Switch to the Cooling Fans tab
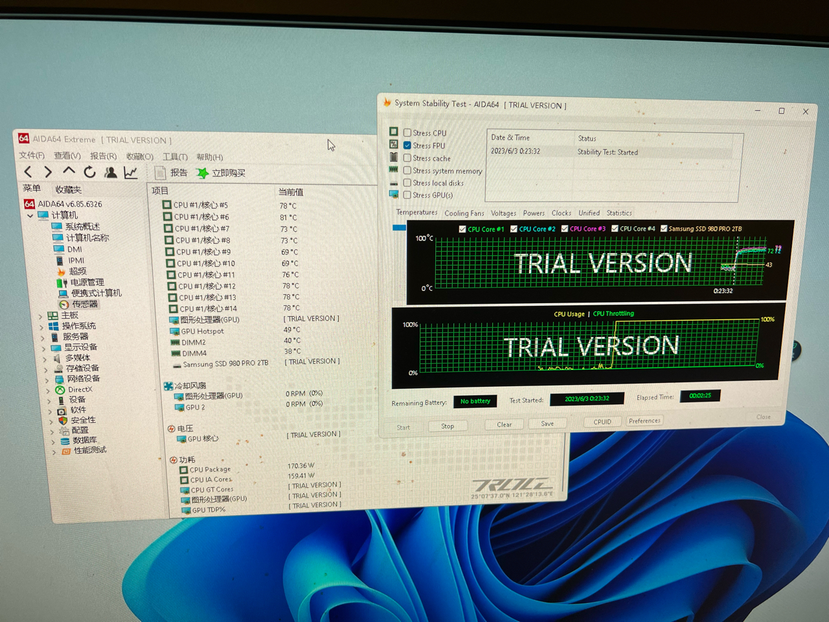Viewport: 829px width, 622px height. pyautogui.click(x=464, y=213)
